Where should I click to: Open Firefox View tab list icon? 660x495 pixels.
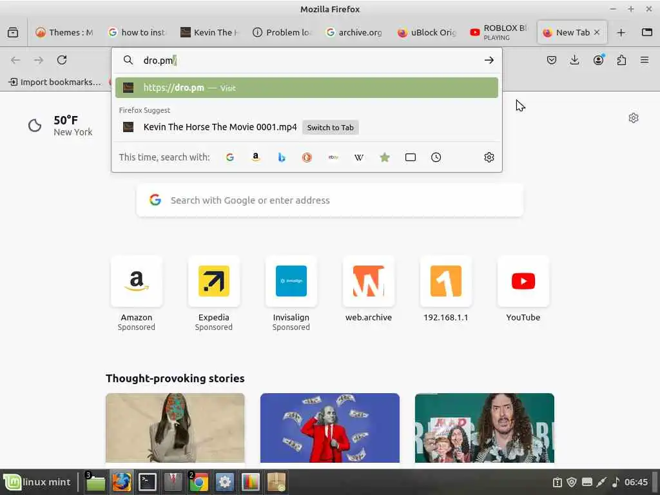[13, 32]
